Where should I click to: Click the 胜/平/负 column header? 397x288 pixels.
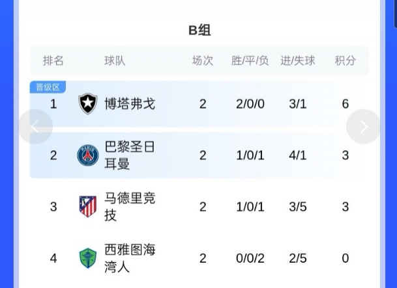pos(250,60)
